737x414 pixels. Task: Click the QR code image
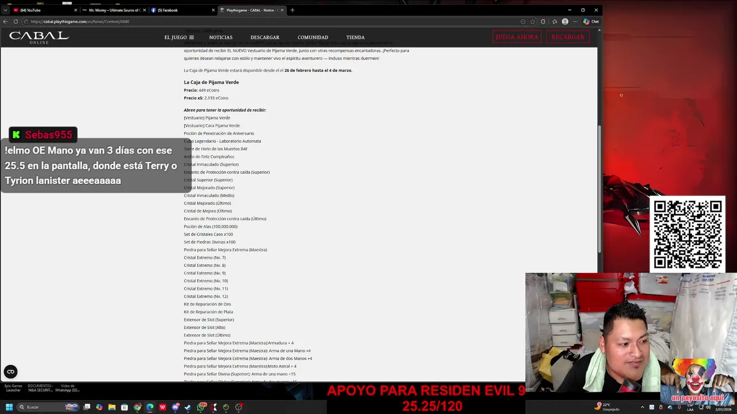point(687,234)
